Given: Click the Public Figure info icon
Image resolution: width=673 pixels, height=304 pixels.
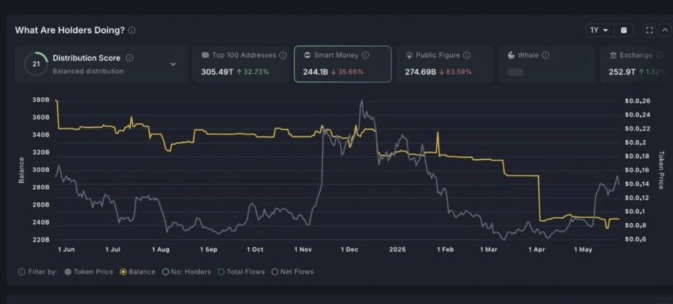Looking at the screenshot, I should point(467,56).
